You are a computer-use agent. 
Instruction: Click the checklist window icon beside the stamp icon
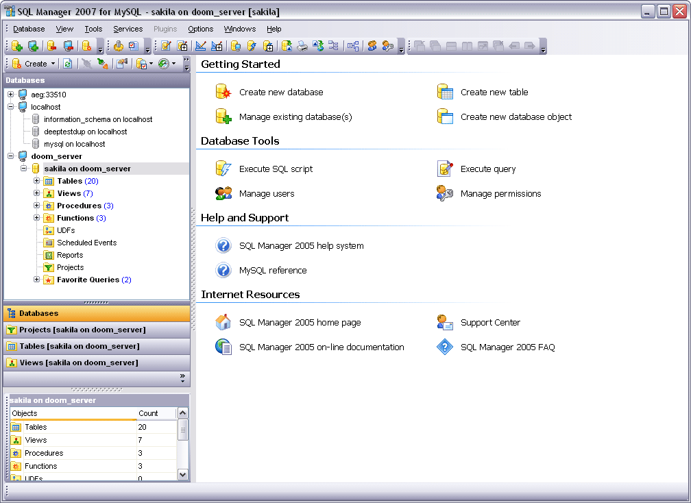[x=134, y=46]
